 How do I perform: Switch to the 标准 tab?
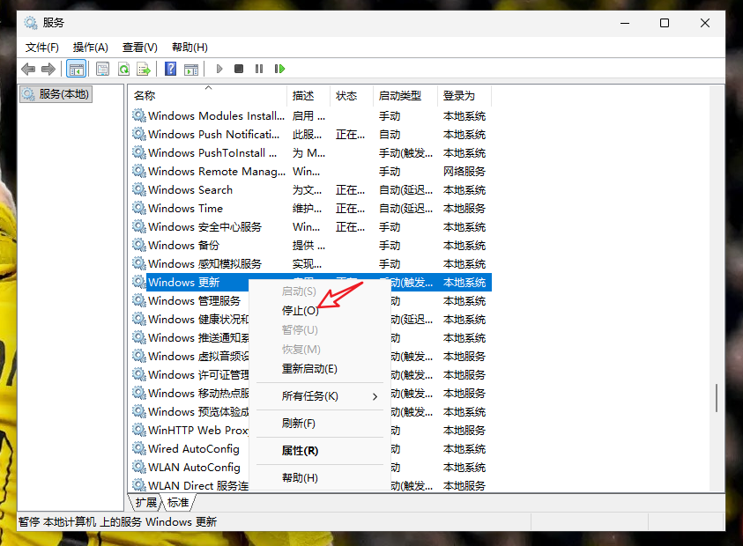click(x=178, y=503)
